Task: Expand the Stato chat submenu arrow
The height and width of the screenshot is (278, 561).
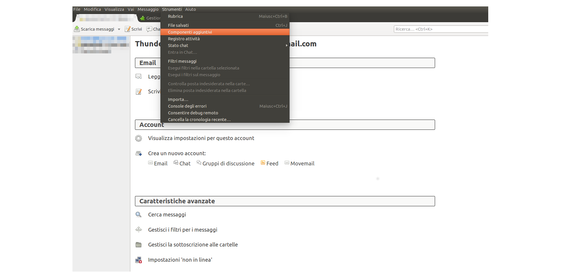Action: click(287, 46)
